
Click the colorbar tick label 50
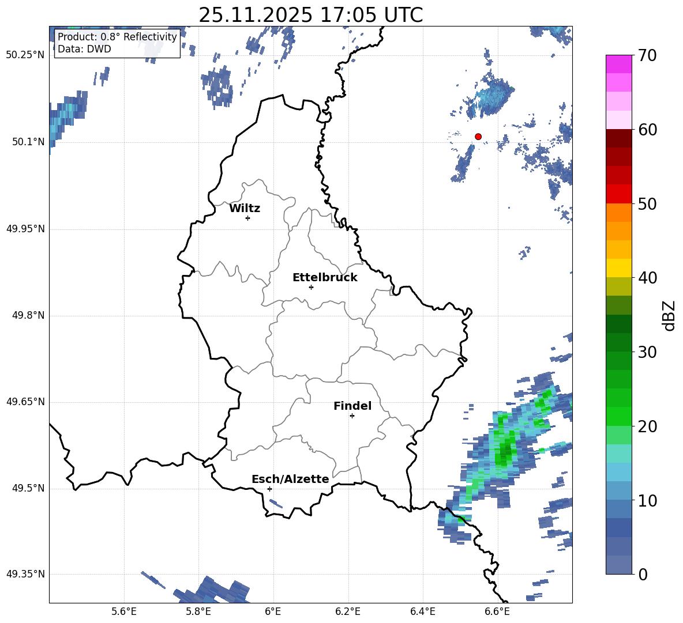[647, 204]
